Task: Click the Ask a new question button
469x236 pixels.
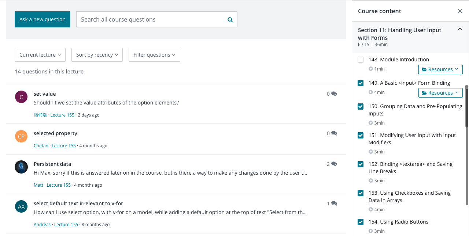Action: (43, 19)
